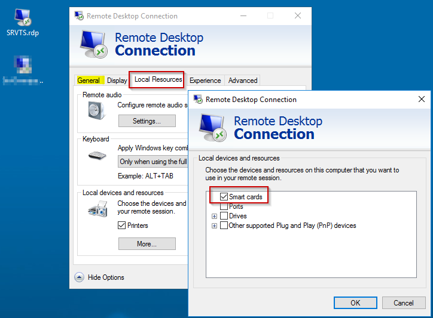Switch to the General tab
Screen dimensions: 433x318
[89, 80]
